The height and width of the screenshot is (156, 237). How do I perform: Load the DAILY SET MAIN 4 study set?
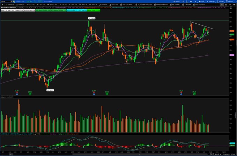point(127,5)
